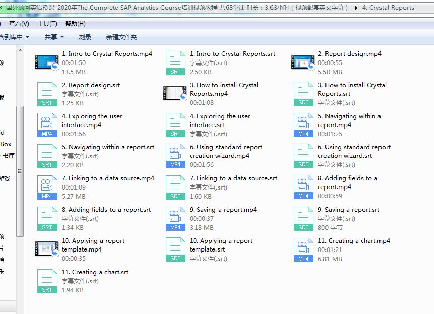
Task: Select file name 8. Adding fields to a report.srt
Action: 106,210
